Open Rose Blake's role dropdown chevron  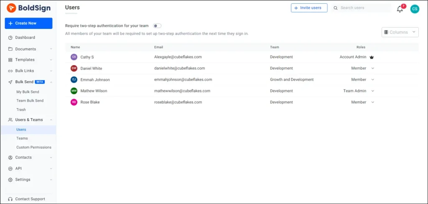(372, 102)
